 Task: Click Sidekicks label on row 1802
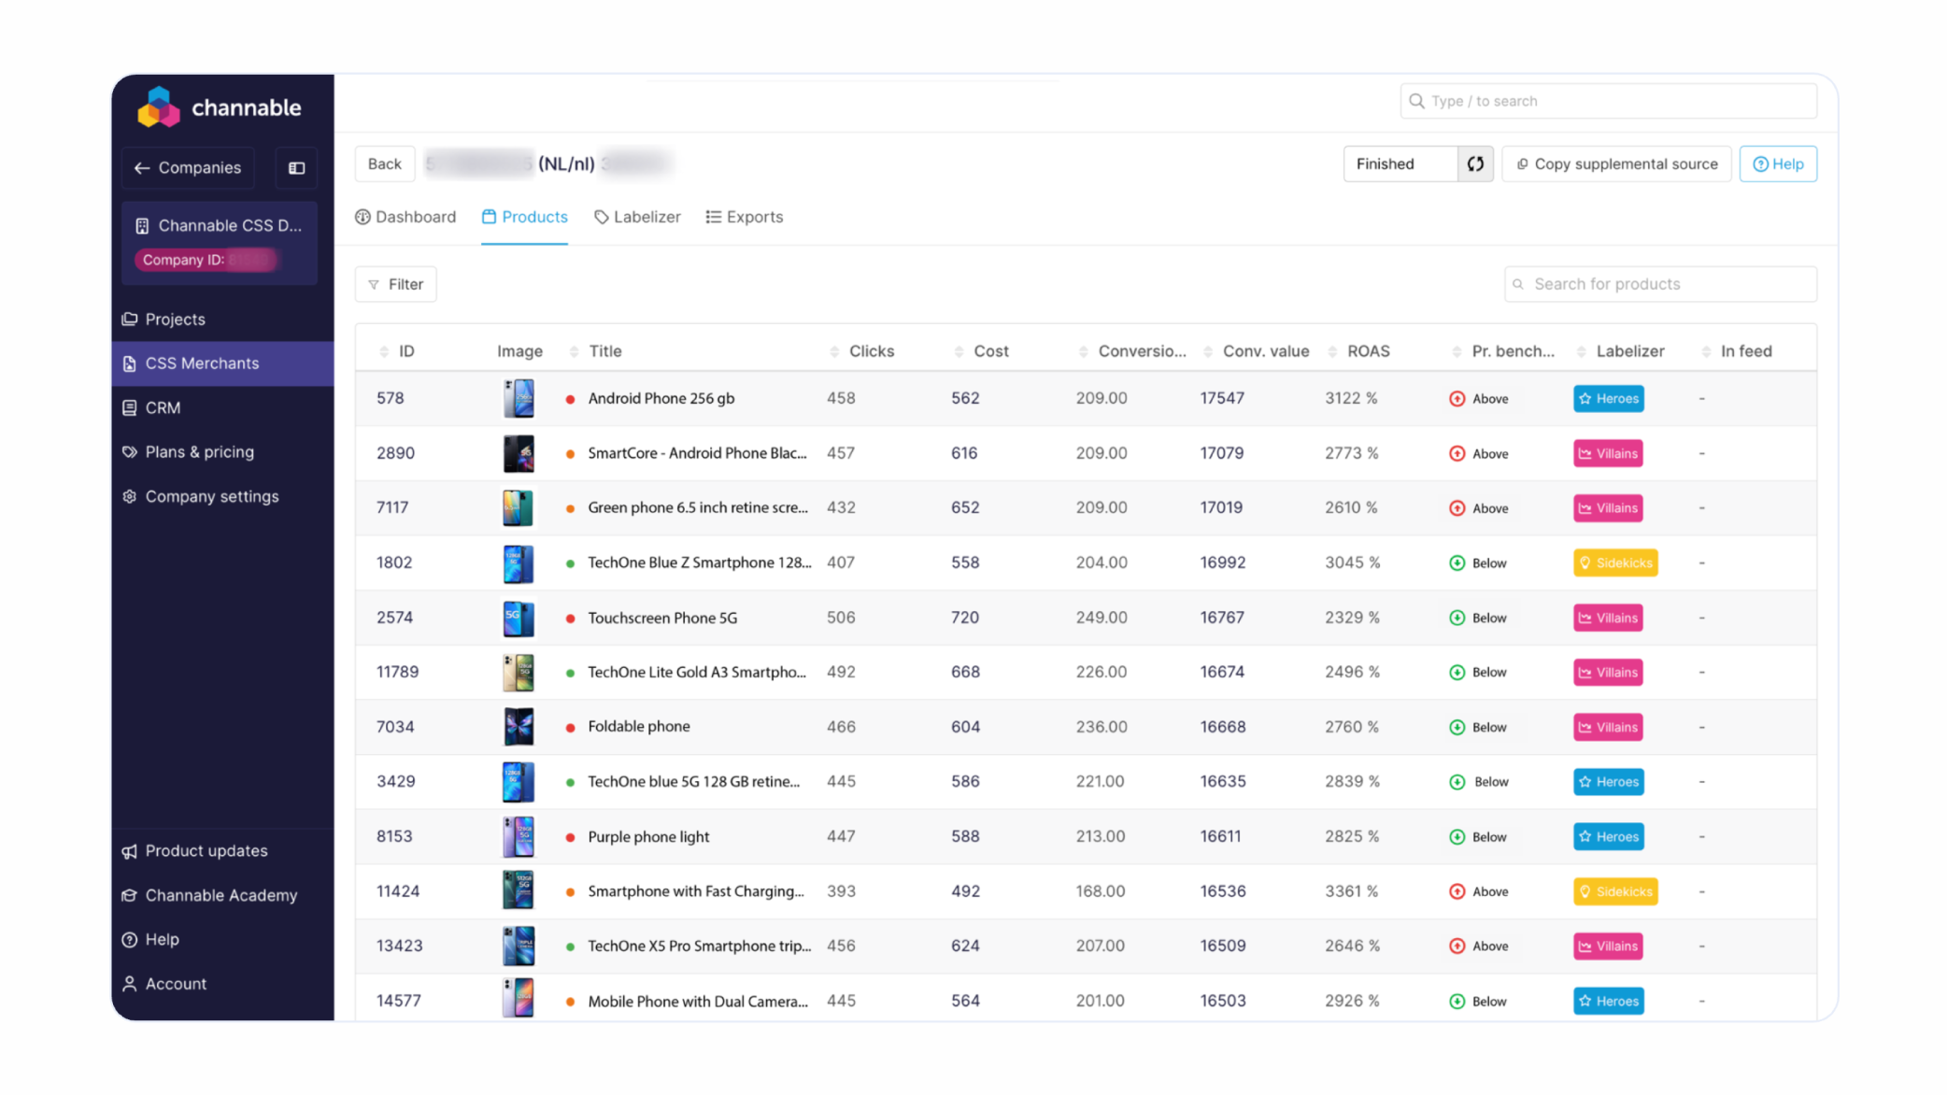(1615, 562)
